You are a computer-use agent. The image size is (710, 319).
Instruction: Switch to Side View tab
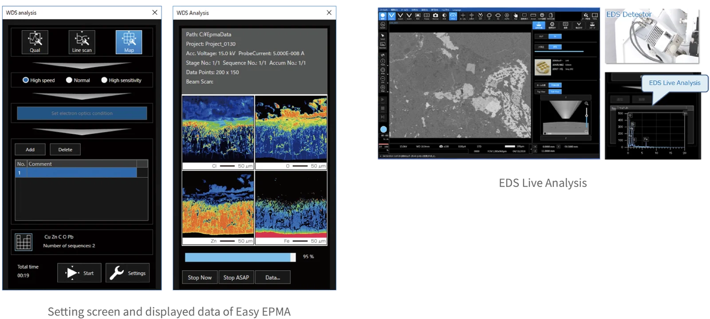coord(555,92)
